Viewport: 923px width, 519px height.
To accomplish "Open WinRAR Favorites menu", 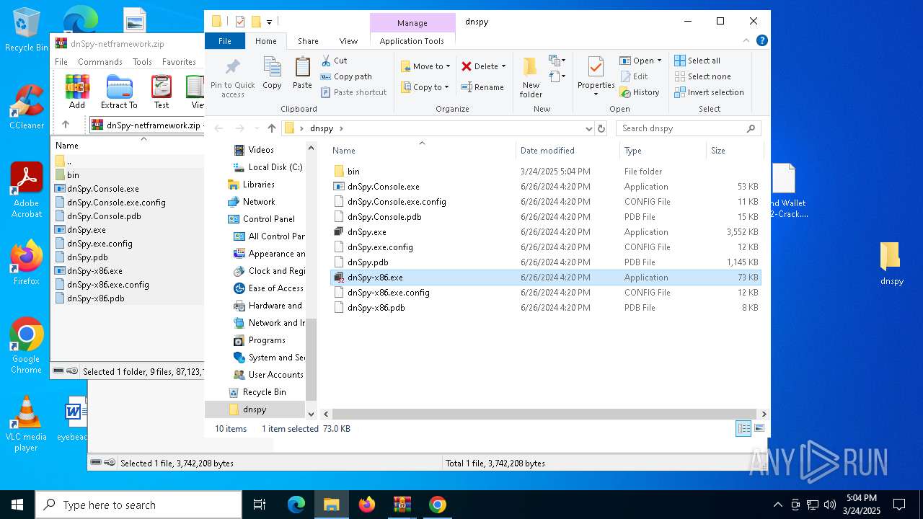I will 179,62.
